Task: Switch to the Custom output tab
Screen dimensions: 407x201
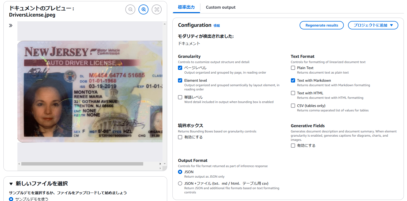Action: pos(221,7)
